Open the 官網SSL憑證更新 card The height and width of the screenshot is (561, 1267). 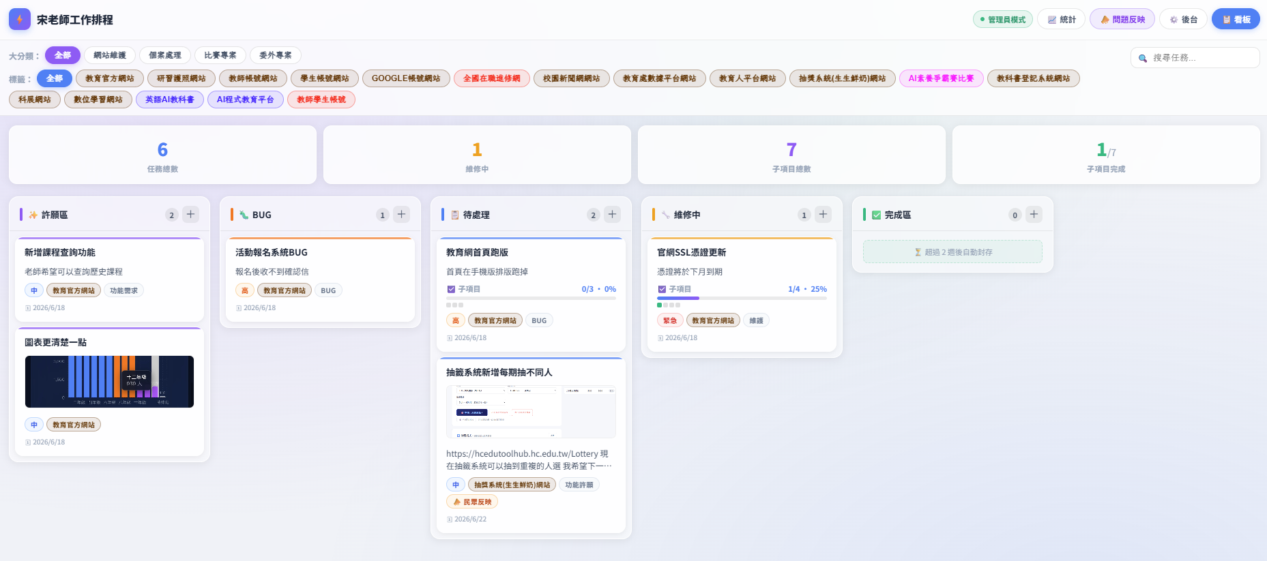tap(742, 294)
